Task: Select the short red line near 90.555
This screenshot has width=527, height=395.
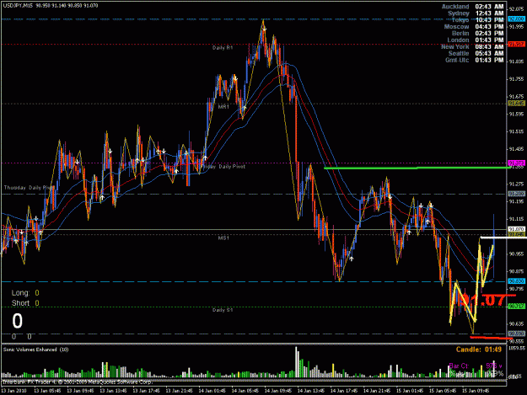Action: point(492,338)
